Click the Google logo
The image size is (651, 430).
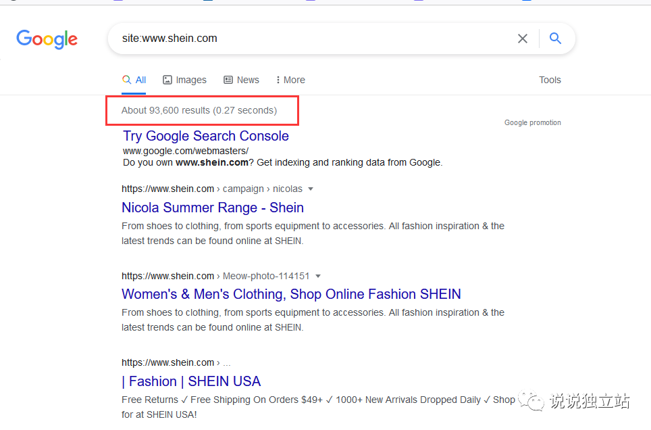pyautogui.click(x=47, y=40)
